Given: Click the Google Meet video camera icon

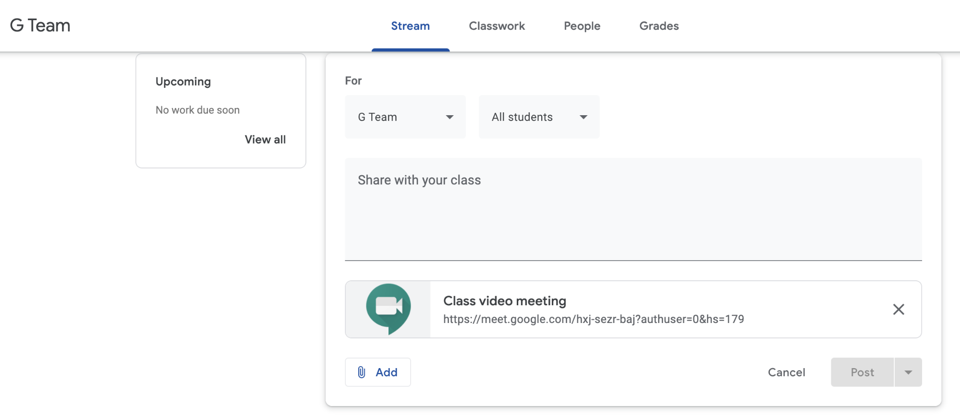Looking at the screenshot, I should pos(388,309).
